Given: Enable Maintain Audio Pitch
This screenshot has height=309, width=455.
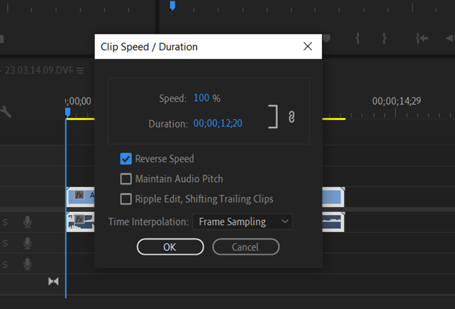Looking at the screenshot, I should [126, 179].
